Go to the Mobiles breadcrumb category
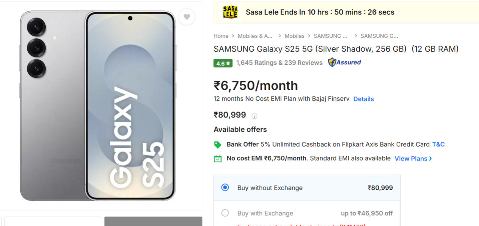This screenshot has width=479, height=226. point(295,36)
